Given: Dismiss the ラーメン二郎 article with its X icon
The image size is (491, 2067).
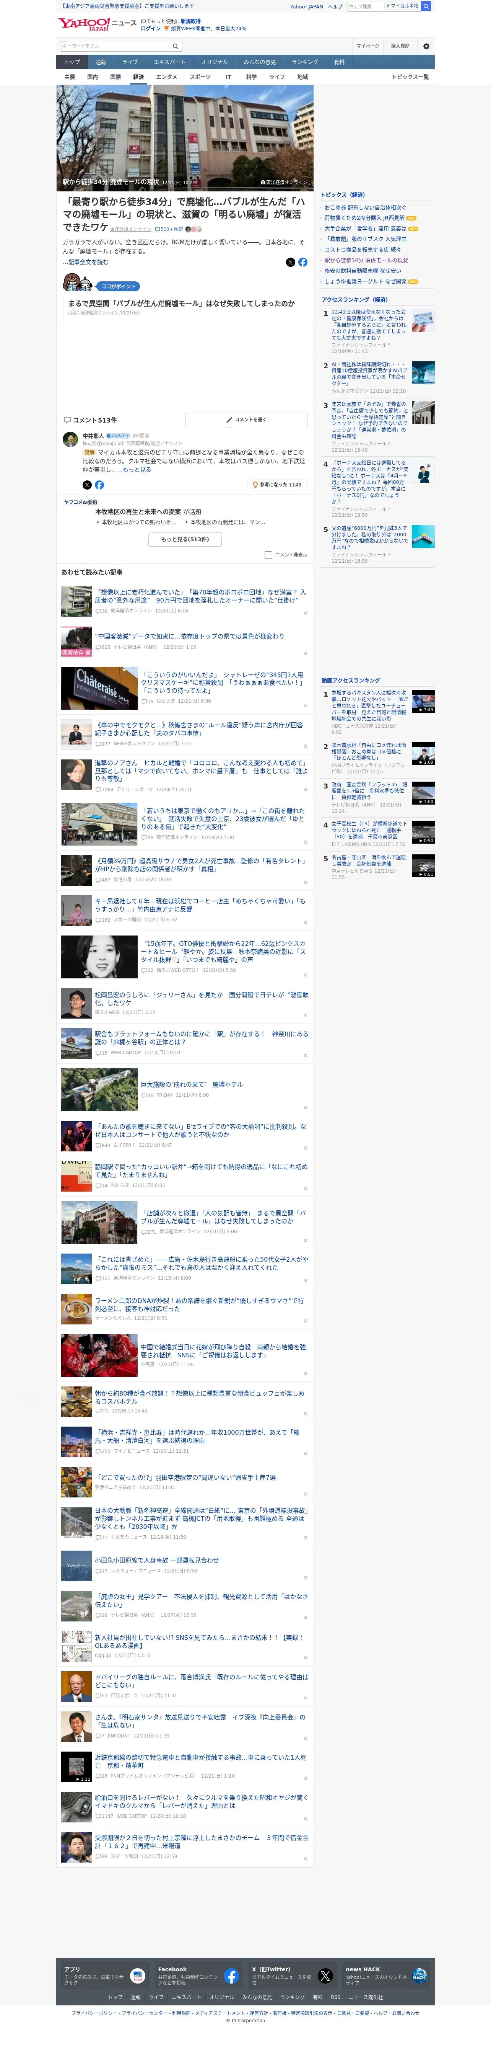Looking at the screenshot, I should click(305, 1321).
